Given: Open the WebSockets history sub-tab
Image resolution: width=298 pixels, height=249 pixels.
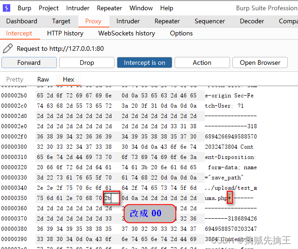Looking at the screenshot, I should [x=127, y=33].
